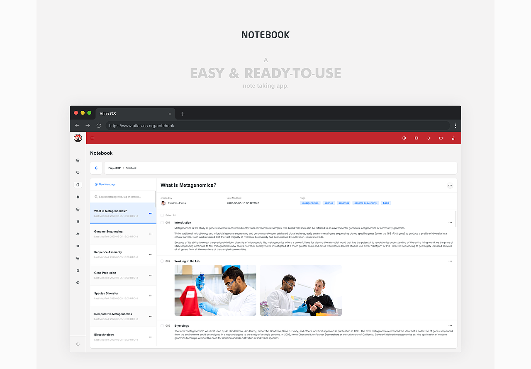Go to Project 001 in the breadcrumb
531x369 pixels.
115,168
